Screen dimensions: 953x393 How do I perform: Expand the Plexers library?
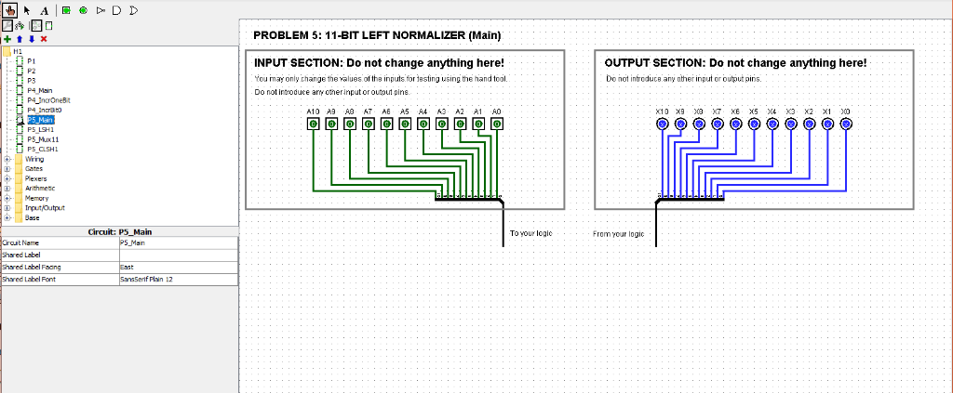coord(7,178)
